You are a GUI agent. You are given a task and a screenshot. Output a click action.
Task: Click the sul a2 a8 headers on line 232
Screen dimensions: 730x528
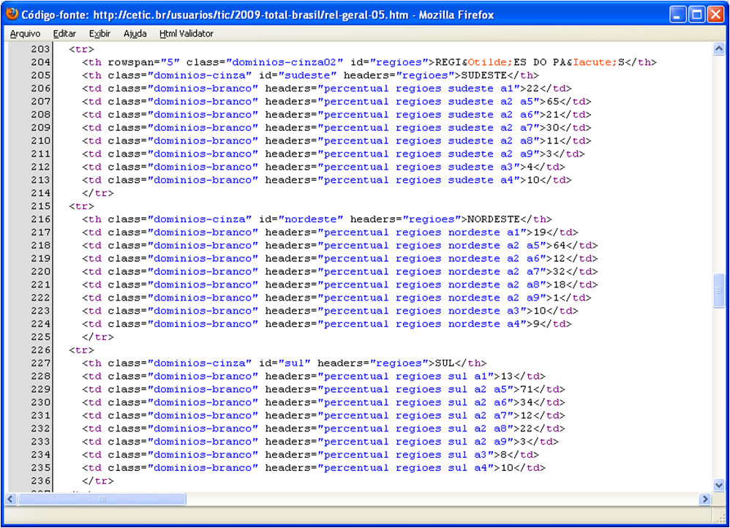pos(477,428)
